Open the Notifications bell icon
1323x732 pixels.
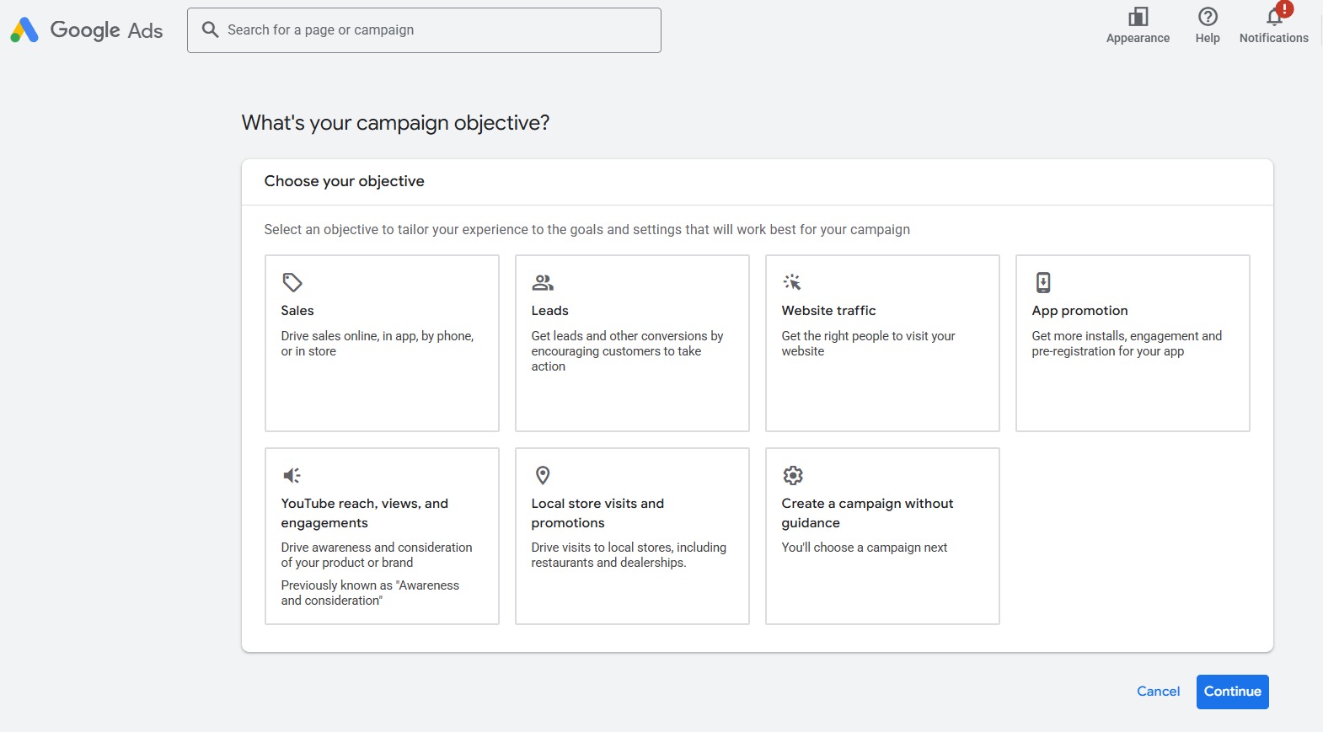tap(1273, 17)
